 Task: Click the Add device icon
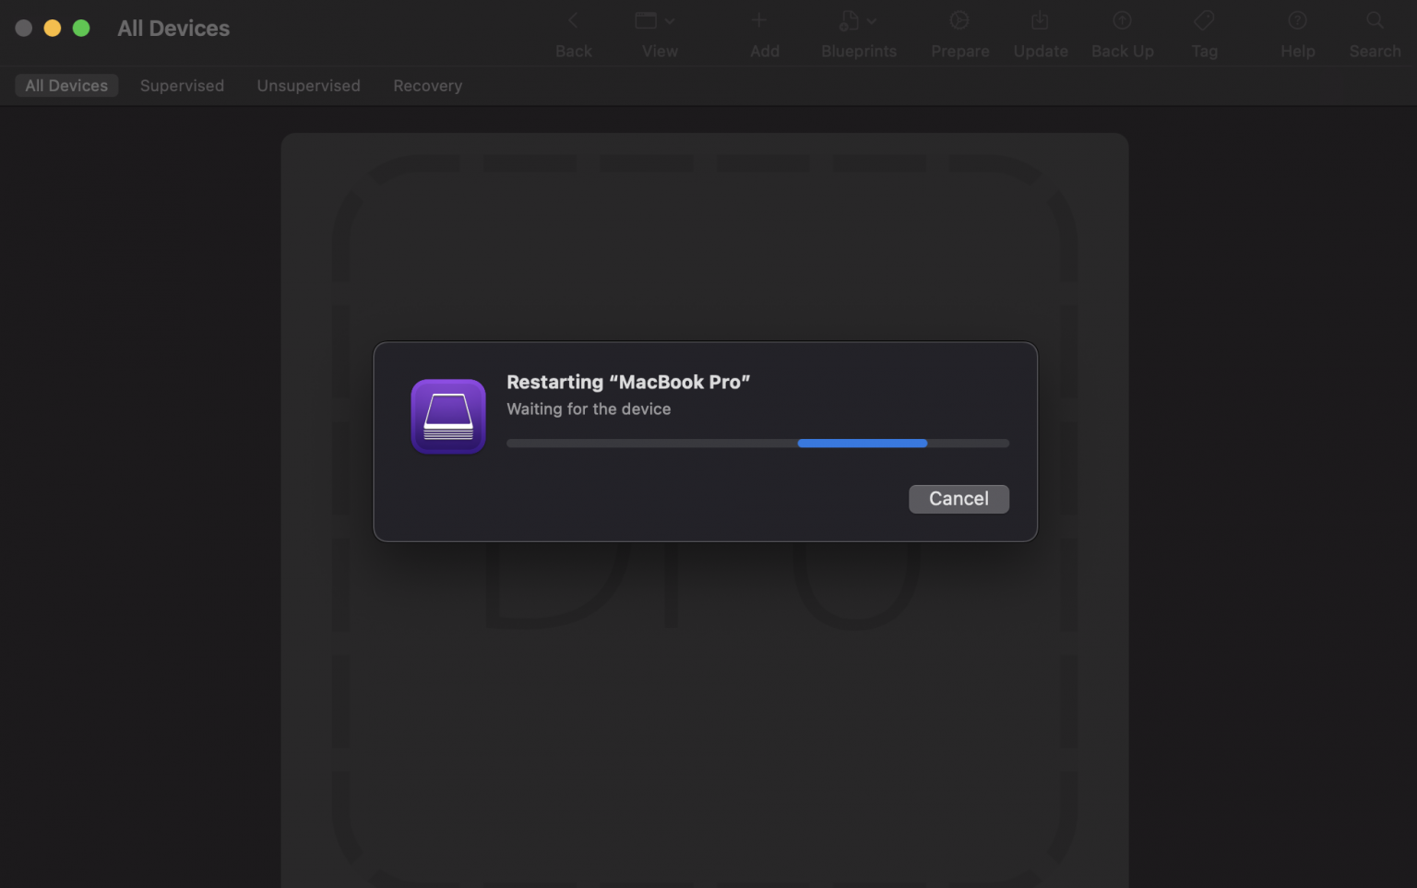pyautogui.click(x=758, y=20)
